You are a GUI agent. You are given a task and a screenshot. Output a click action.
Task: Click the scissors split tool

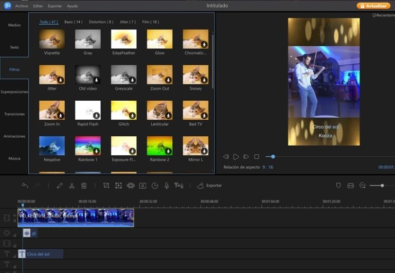72,186
